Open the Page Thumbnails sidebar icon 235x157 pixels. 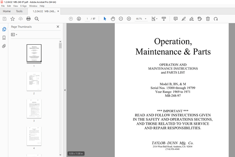(4, 29)
